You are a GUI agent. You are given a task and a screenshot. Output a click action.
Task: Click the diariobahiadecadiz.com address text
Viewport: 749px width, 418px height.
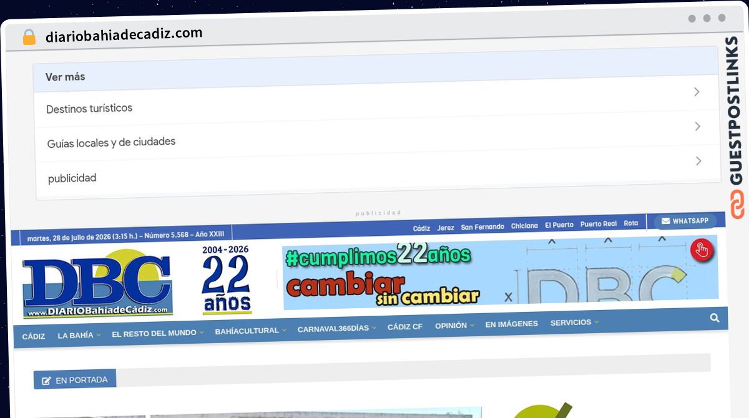(x=124, y=34)
